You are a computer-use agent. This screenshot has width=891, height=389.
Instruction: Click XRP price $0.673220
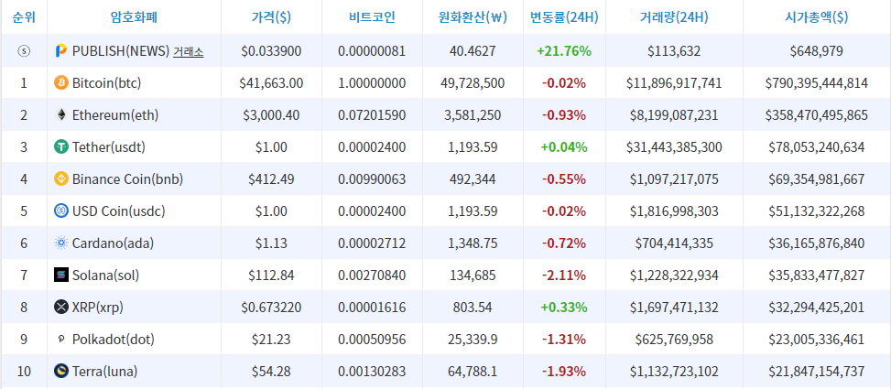[271, 308]
